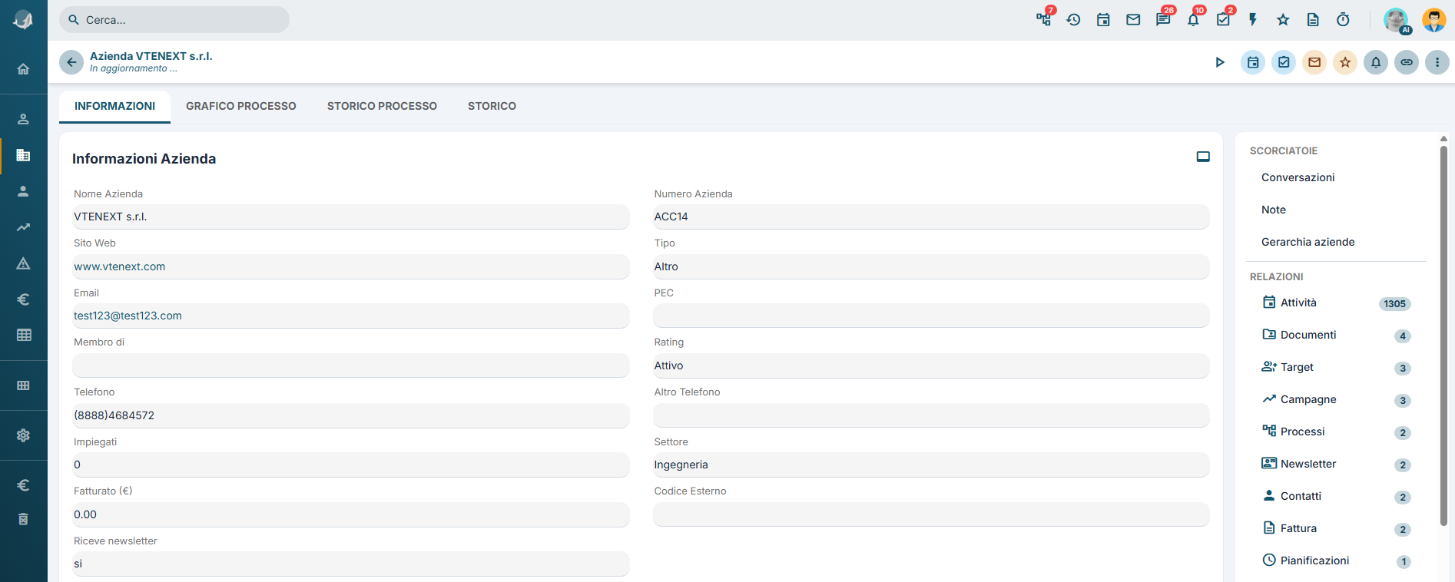Image resolution: width=1455 pixels, height=582 pixels.
Task: Open the document page icon in top bar
Action: point(1313,20)
